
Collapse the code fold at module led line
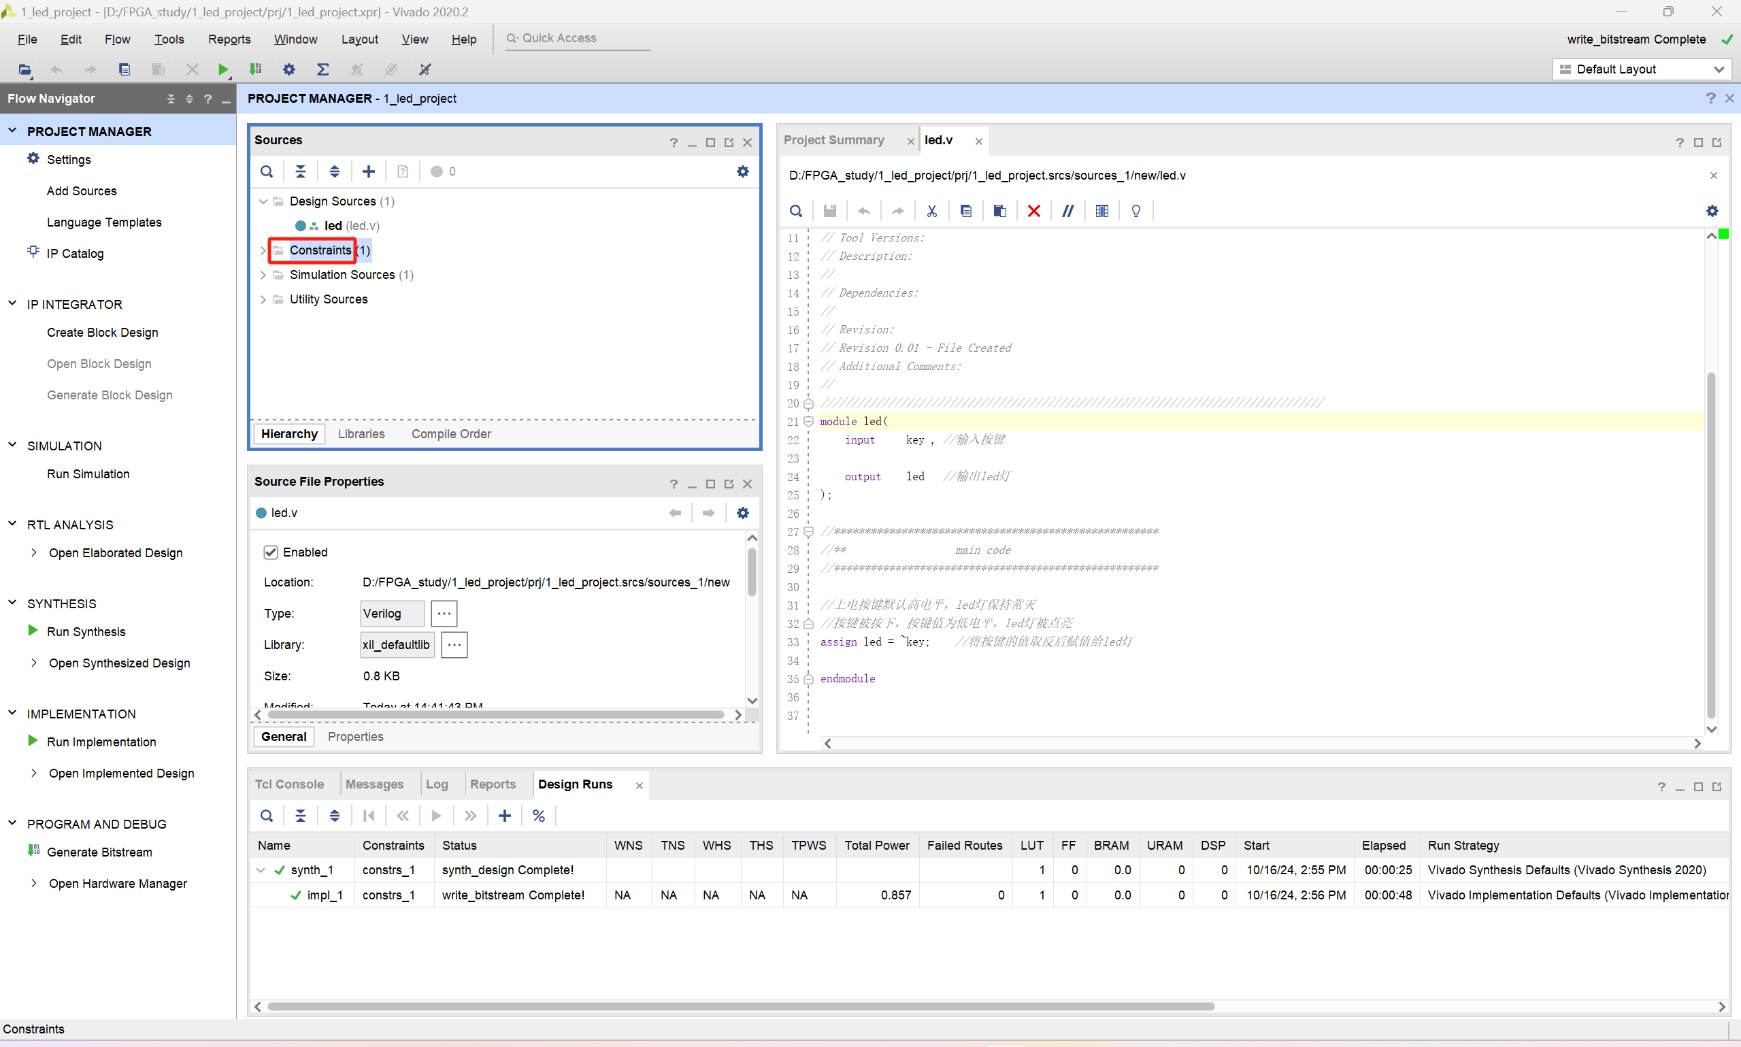click(x=808, y=421)
